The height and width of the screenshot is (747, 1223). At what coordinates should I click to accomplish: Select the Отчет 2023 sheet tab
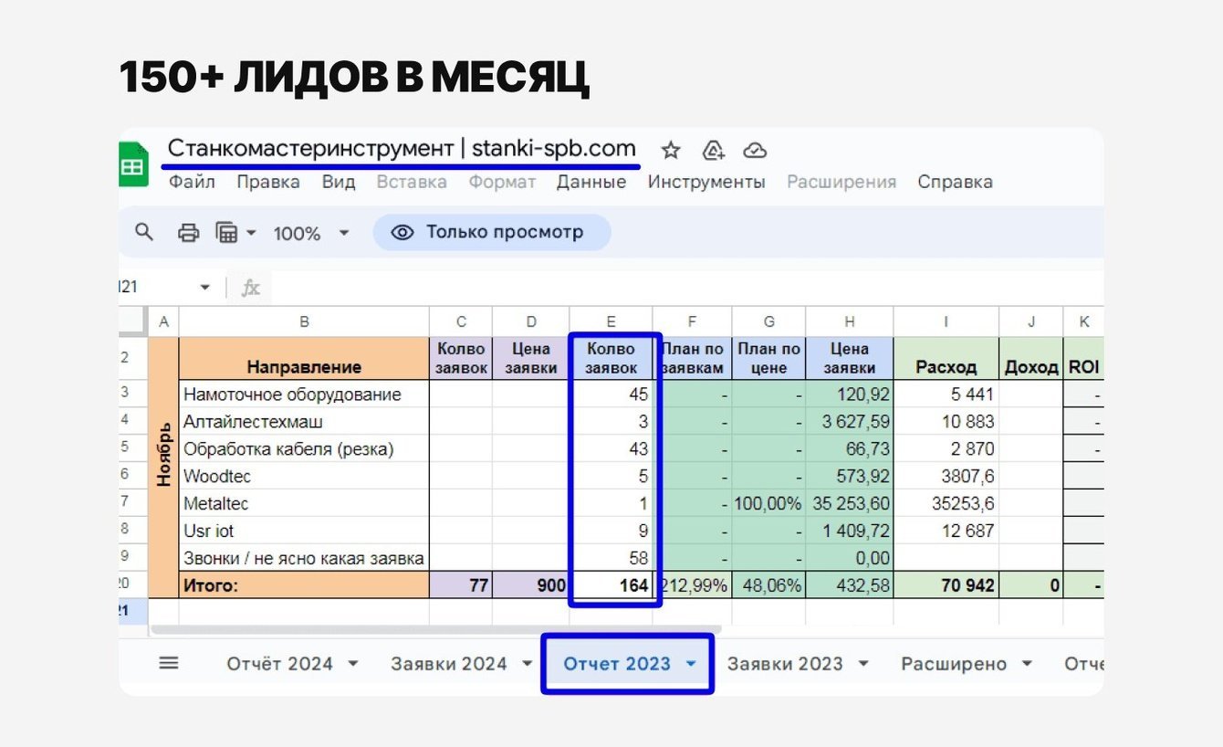(617, 664)
